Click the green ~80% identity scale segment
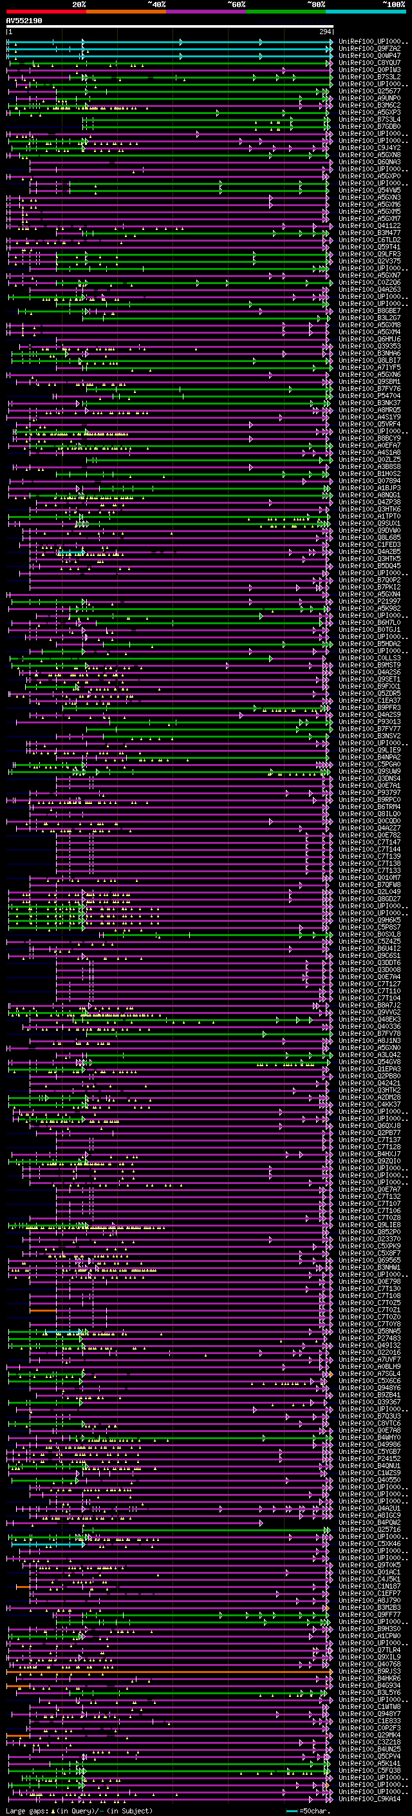 286,12
